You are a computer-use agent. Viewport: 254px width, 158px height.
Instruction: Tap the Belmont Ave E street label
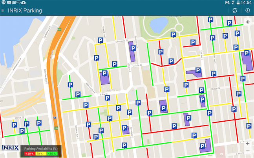90,88
